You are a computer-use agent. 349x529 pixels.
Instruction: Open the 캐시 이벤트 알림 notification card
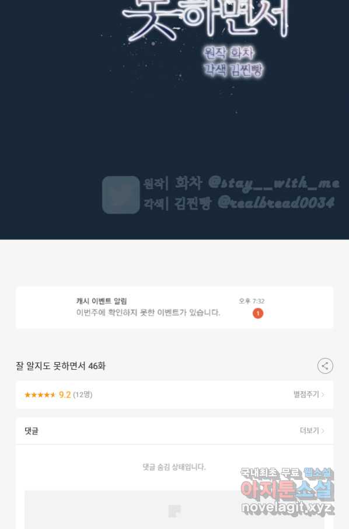click(x=175, y=307)
